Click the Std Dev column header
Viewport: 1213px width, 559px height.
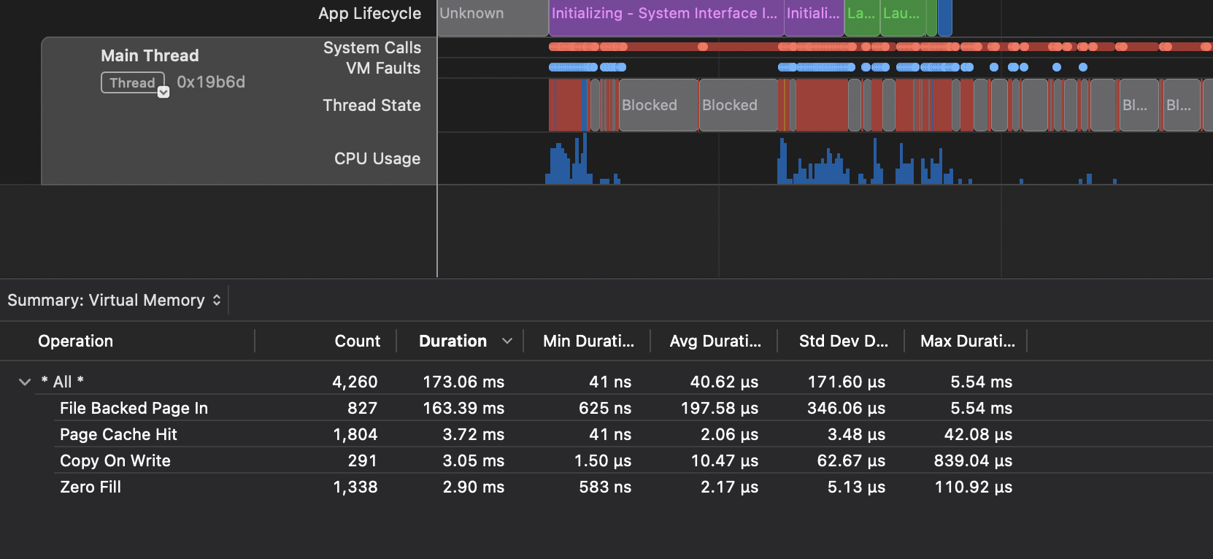click(843, 341)
